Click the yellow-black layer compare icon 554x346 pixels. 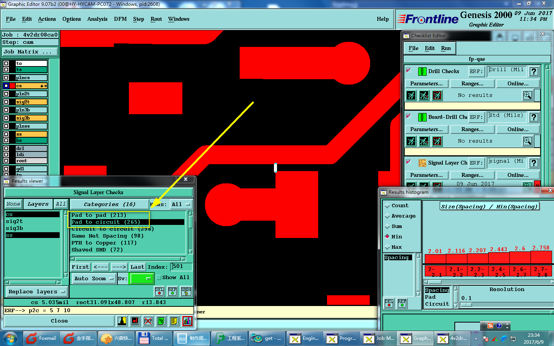(122, 321)
